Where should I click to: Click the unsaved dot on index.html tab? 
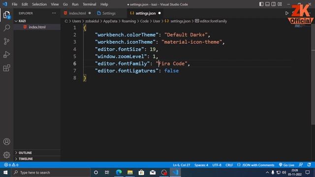[90, 13]
